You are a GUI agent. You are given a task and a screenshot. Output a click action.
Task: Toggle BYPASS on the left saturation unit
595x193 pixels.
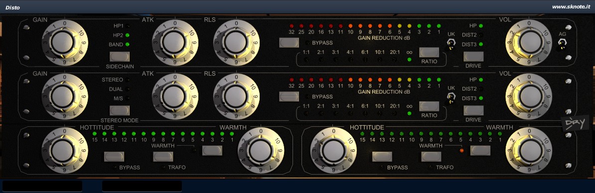point(114,156)
